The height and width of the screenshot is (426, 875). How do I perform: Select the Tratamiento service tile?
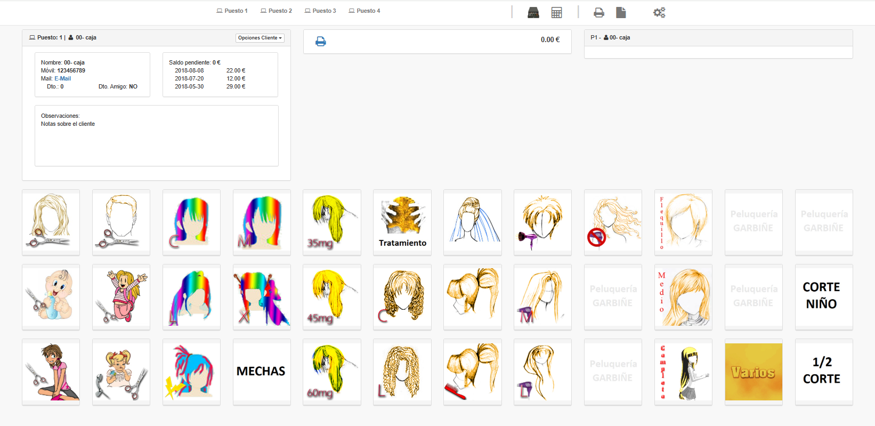tap(402, 222)
